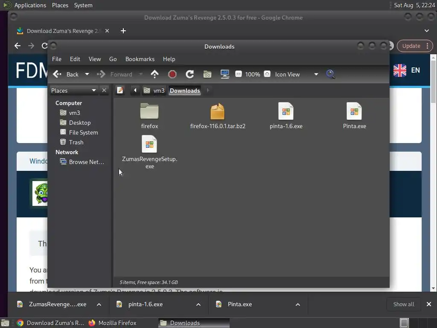Viewport: 437px width, 328px height.
Task: Click the red Stop loading icon
Action: coord(172,74)
